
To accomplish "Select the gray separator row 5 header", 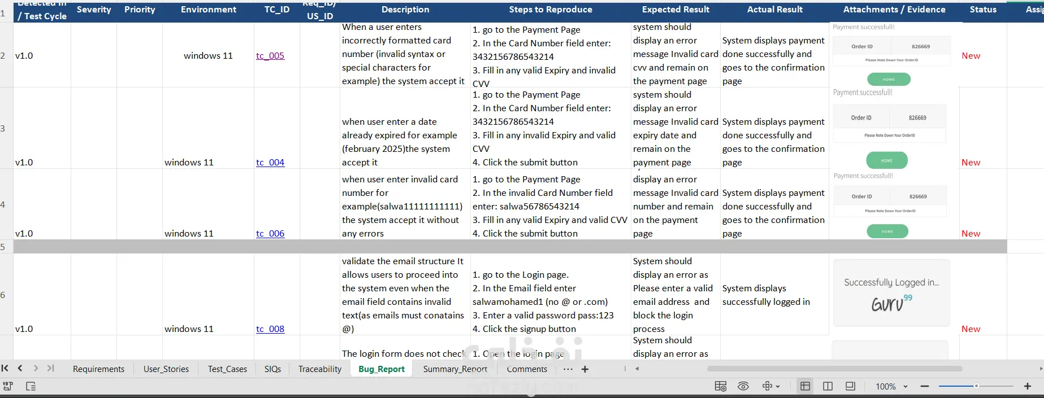I will pyautogui.click(x=6, y=247).
